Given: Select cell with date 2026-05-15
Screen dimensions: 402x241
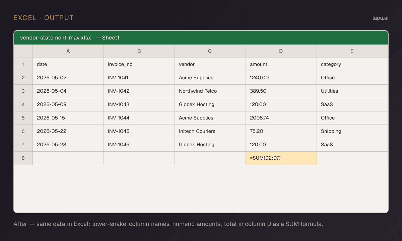Looking at the screenshot, I should pyautogui.click(x=68, y=118).
